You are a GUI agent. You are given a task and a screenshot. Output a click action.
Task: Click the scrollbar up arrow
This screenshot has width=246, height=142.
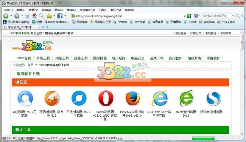(x=242, y=32)
